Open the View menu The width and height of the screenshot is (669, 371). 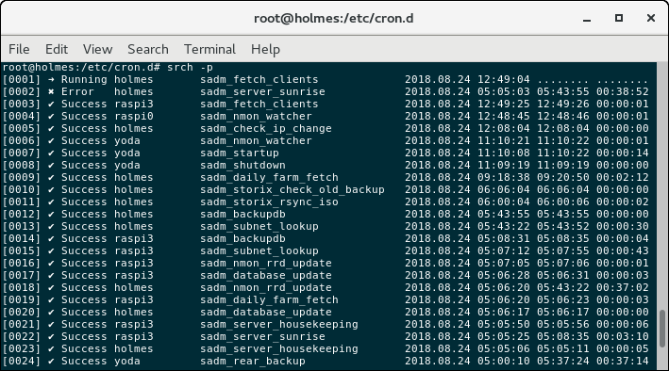click(x=98, y=49)
